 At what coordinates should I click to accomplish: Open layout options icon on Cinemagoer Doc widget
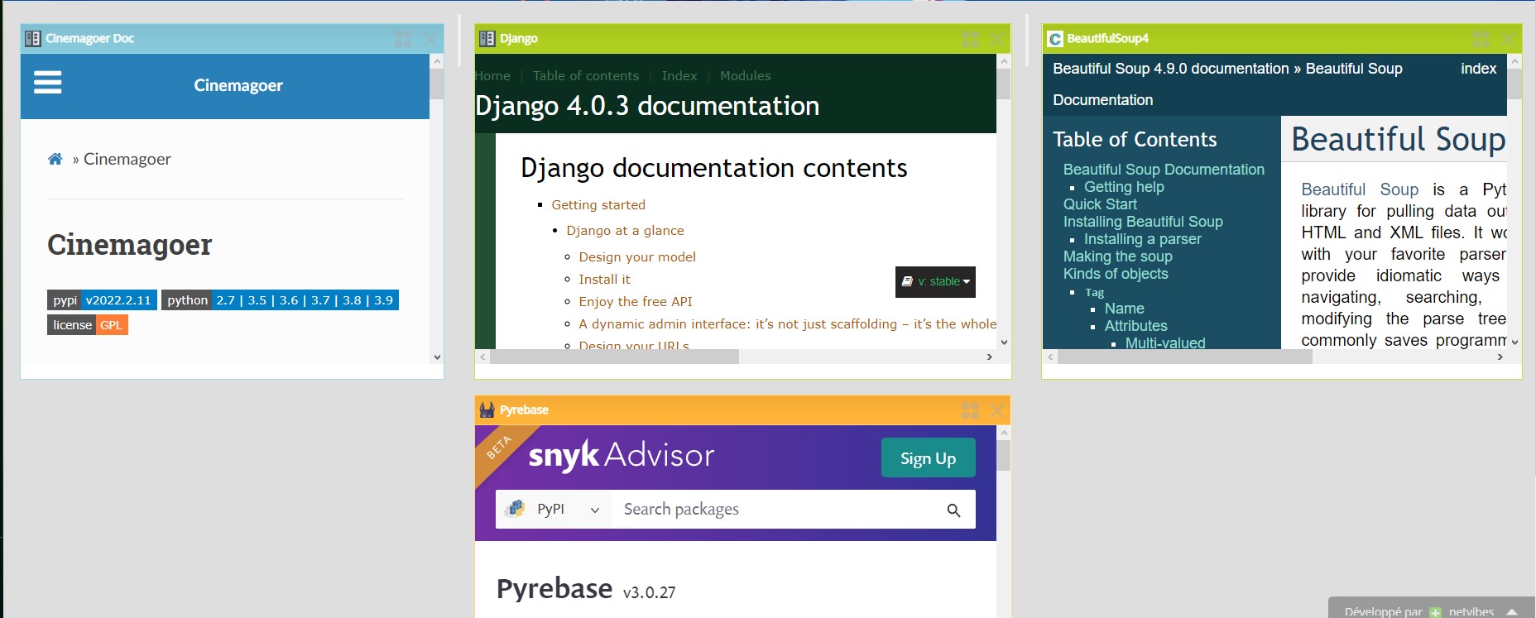click(403, 39)
